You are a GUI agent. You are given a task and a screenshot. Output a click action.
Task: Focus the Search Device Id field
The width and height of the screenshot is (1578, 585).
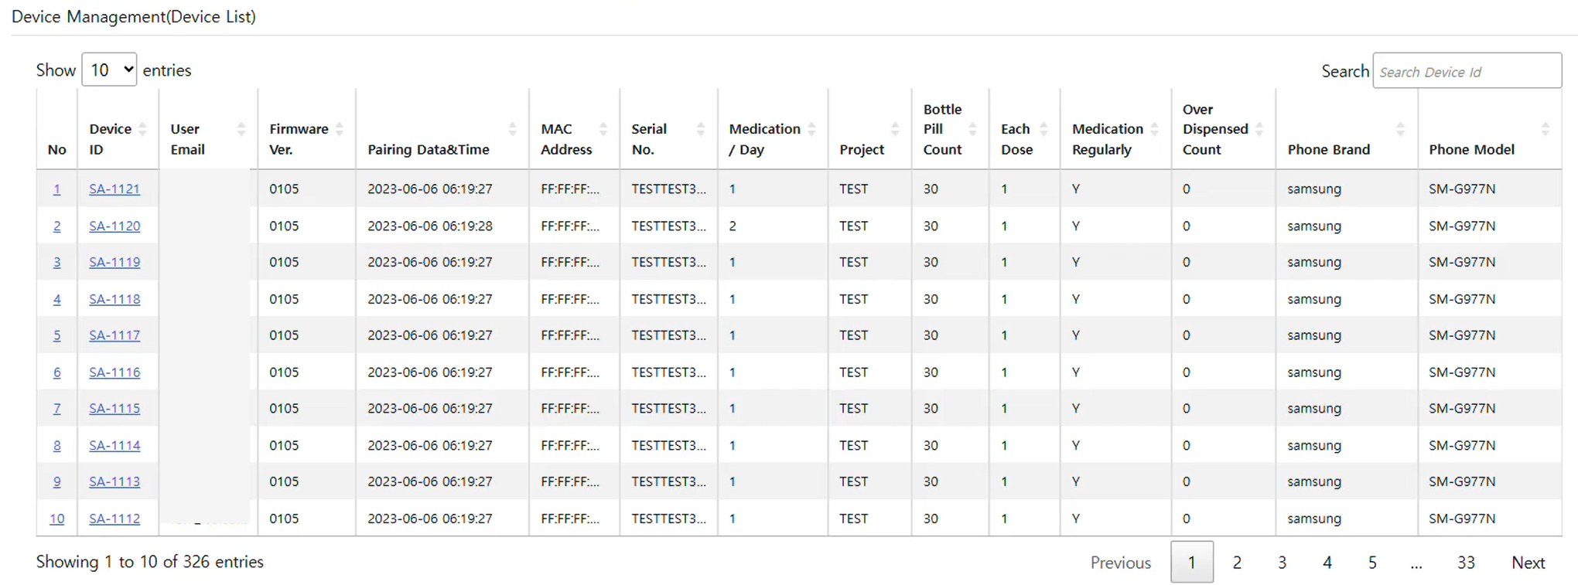[1467, 71]
